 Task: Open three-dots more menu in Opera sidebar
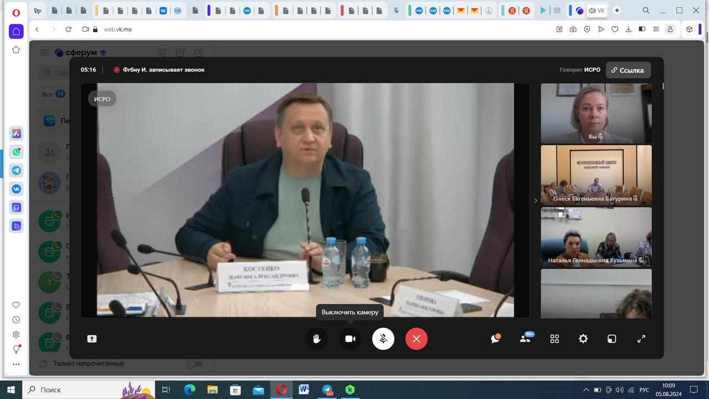point(16,364)
